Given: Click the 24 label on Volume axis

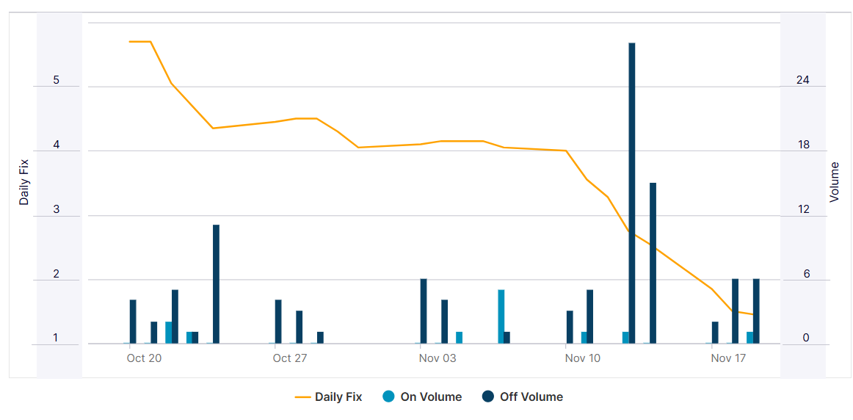Looking at the screenshot, I should (x=803, y=81).
